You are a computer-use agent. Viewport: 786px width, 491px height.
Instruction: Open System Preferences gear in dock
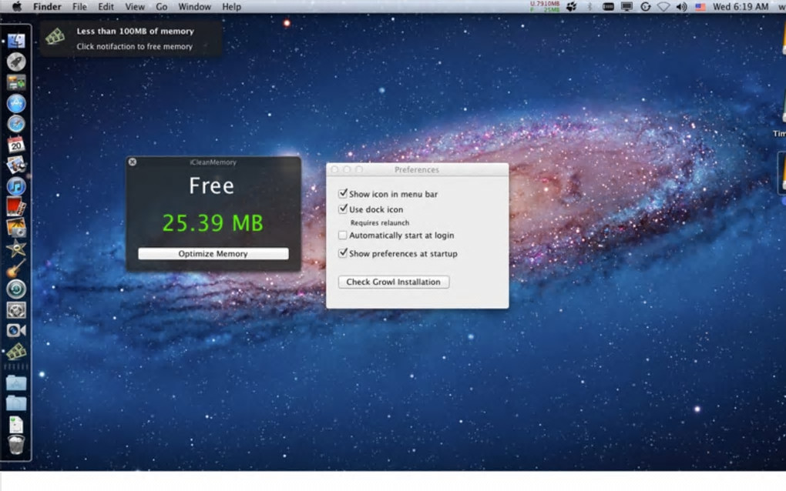(x=16, y=310)
